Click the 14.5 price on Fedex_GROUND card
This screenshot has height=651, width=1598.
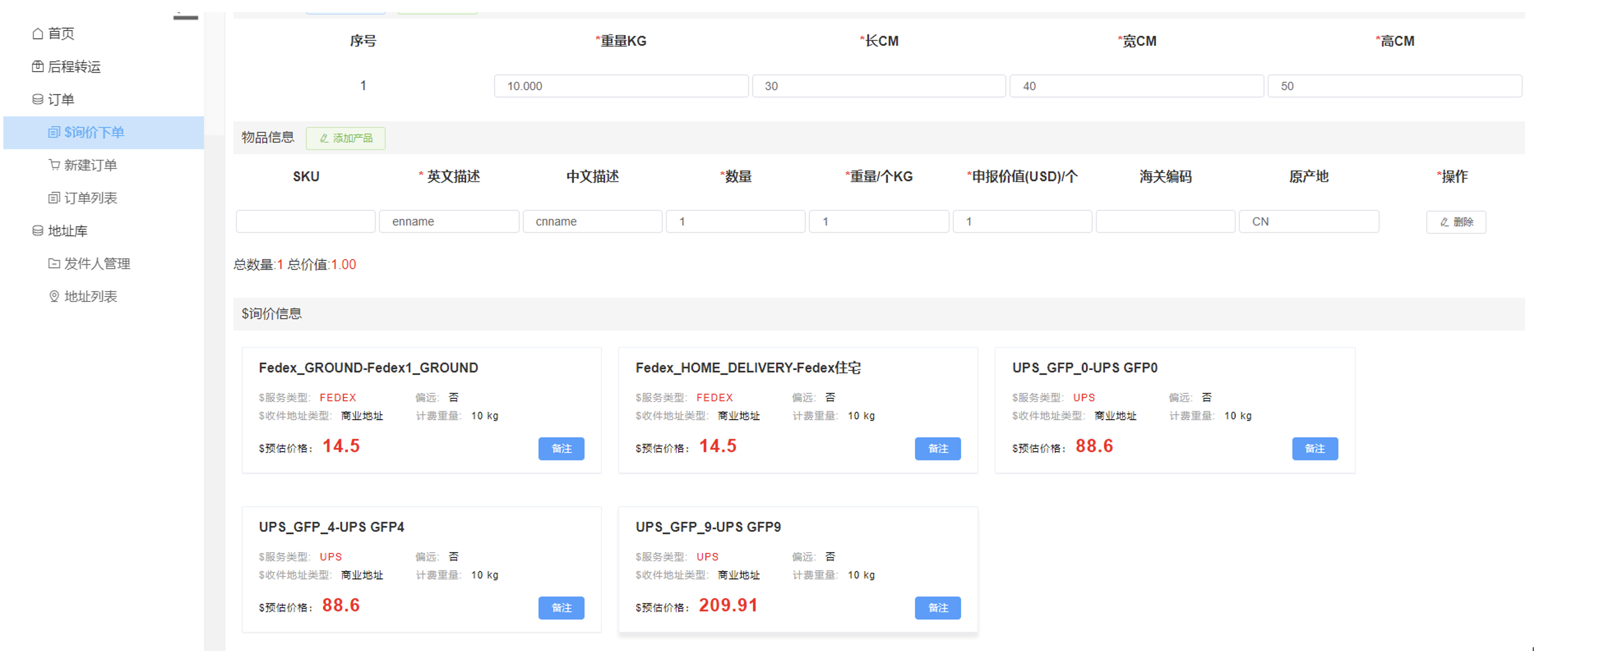pyautogui.click(x=341, y=446)
